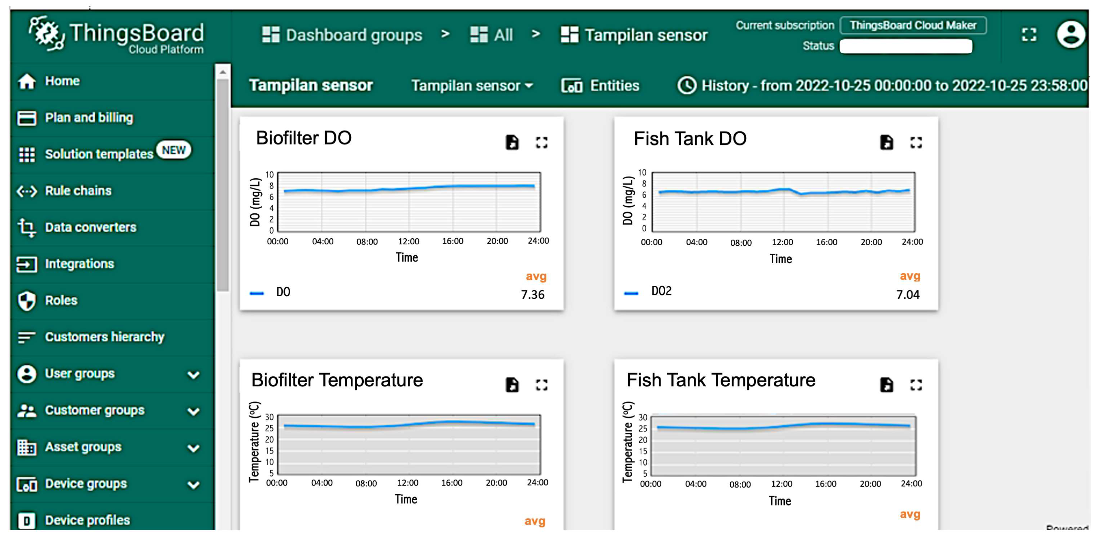Toggle dashboard fullscreen in top bar
Screen dimensions: 1104x543
point(1029,34)
